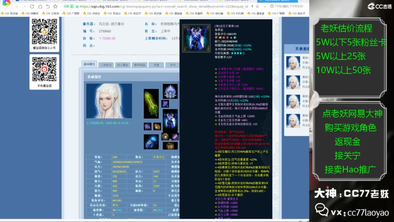Open the "150 神仙眷" bookmark
This screenshot has height=222, width=394.
[x=215, y=14]
